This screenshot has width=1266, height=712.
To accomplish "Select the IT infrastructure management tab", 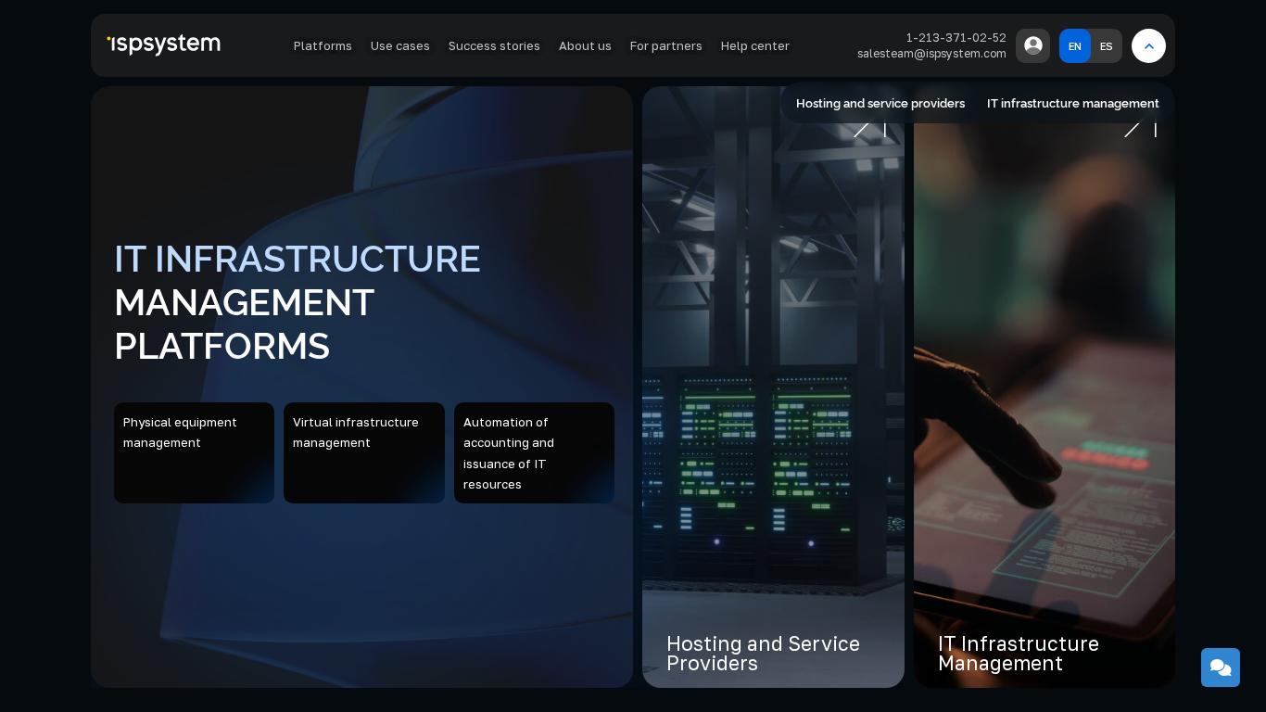I will [x=1073, y=103].
